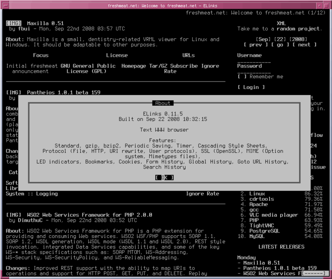Open the Linux project in popularity list
Image resolution: width=332 pixels, height=279 pixels.
click(x=257, y=194)
